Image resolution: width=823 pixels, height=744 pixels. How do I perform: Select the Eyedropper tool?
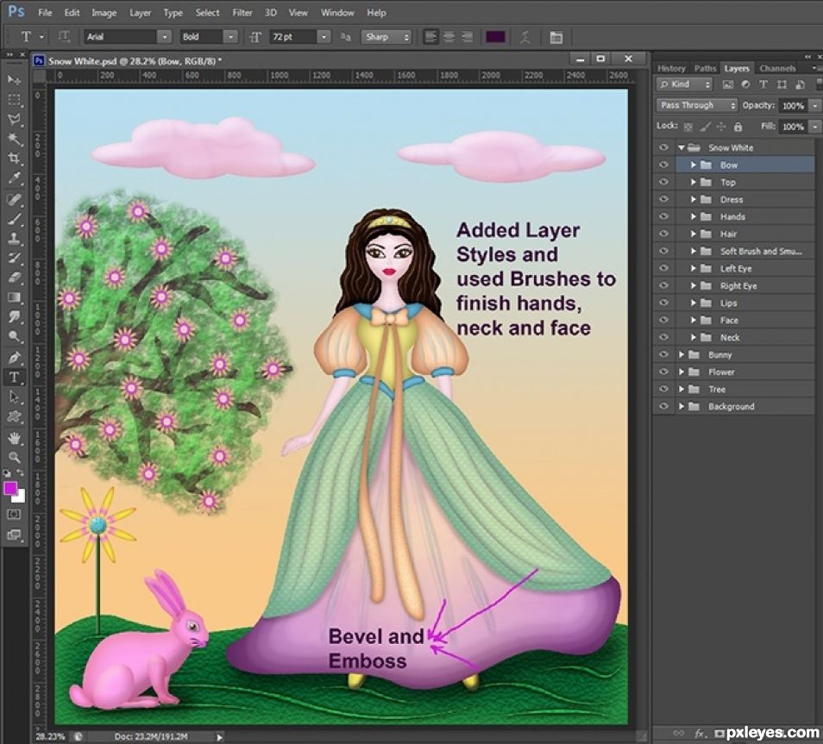click(x=14, y=178)
